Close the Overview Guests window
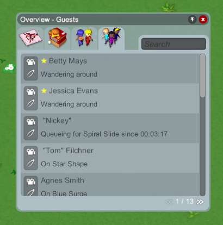 click(x=203, y=20)
